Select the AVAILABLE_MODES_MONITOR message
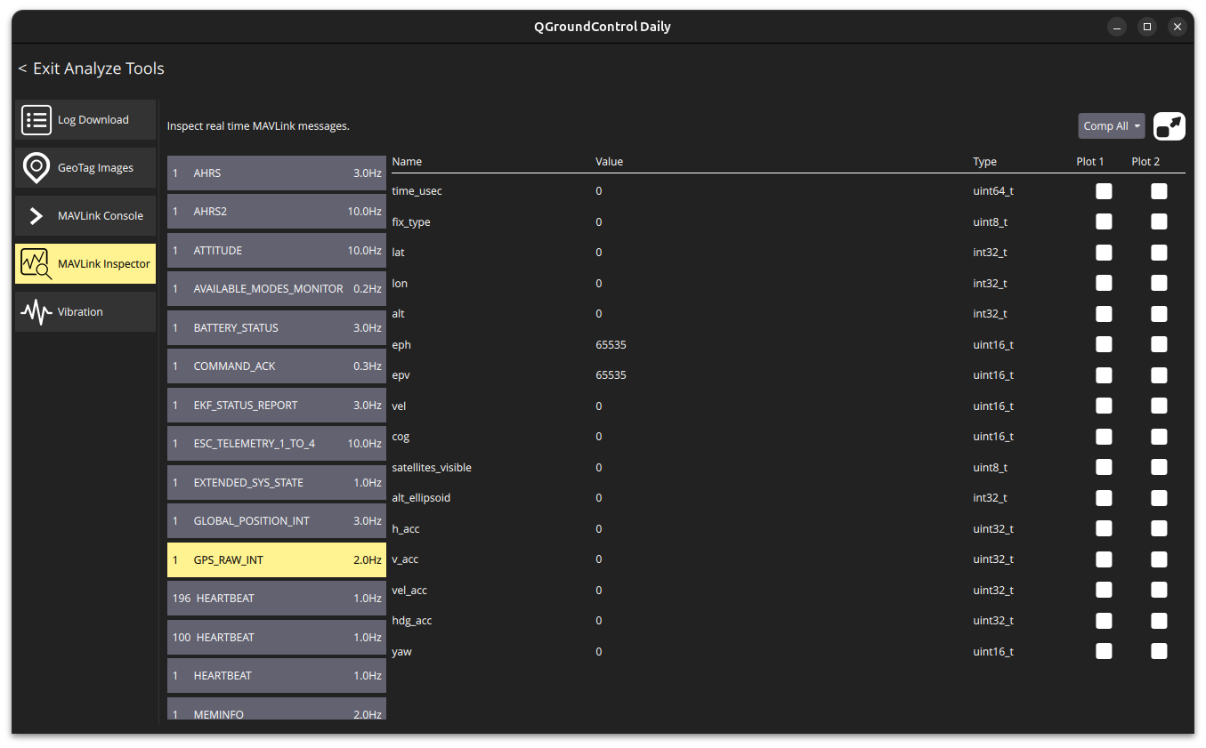Viewport: 1206px width, 748px height. click(277, 289)
